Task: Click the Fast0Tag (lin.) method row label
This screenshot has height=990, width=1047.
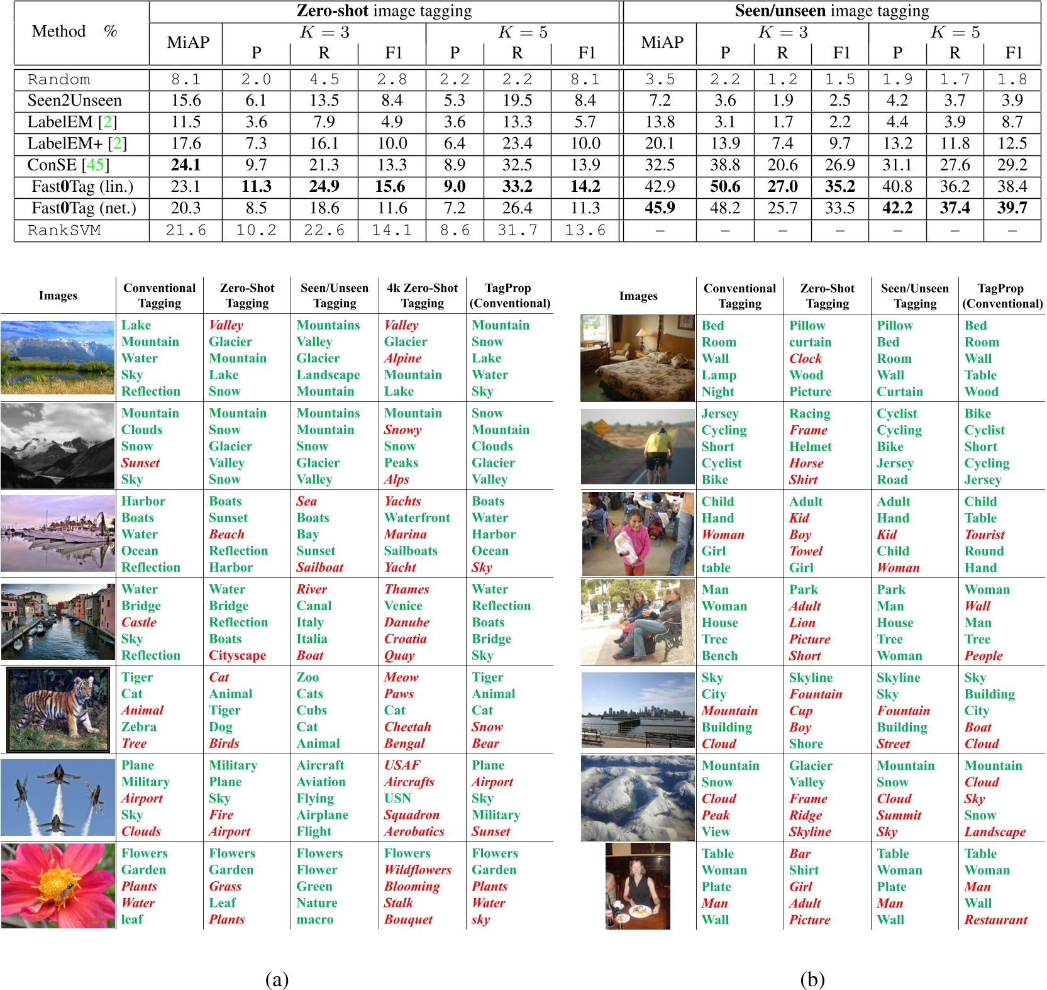Action: click(x=82, y=186)
